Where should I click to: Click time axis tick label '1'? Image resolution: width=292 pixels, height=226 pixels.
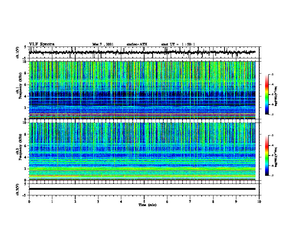(x=52, y=202)
